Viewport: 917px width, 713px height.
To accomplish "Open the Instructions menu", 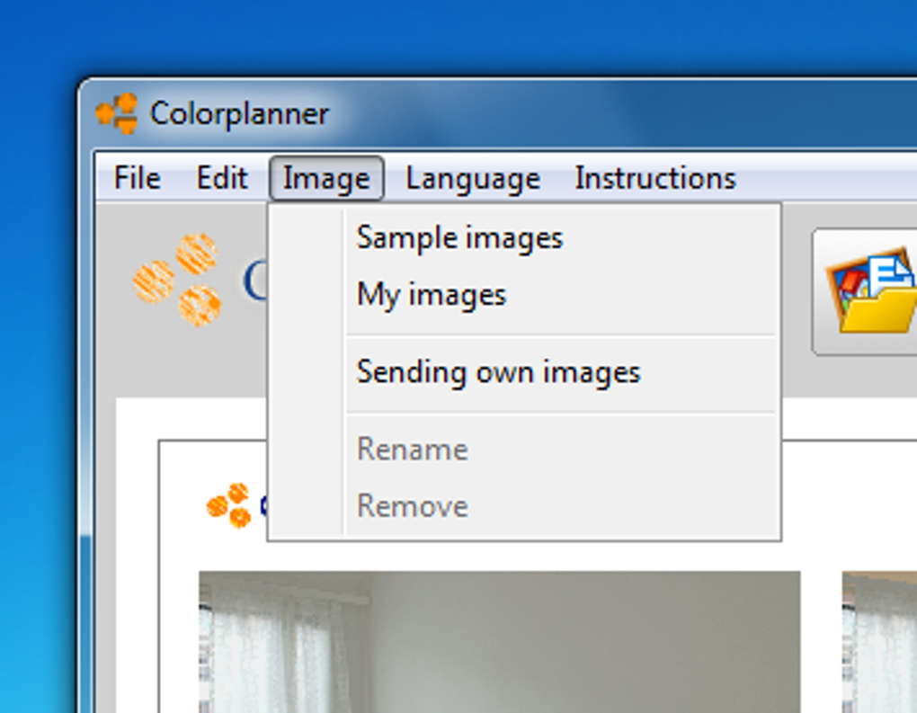I will 655,178.
